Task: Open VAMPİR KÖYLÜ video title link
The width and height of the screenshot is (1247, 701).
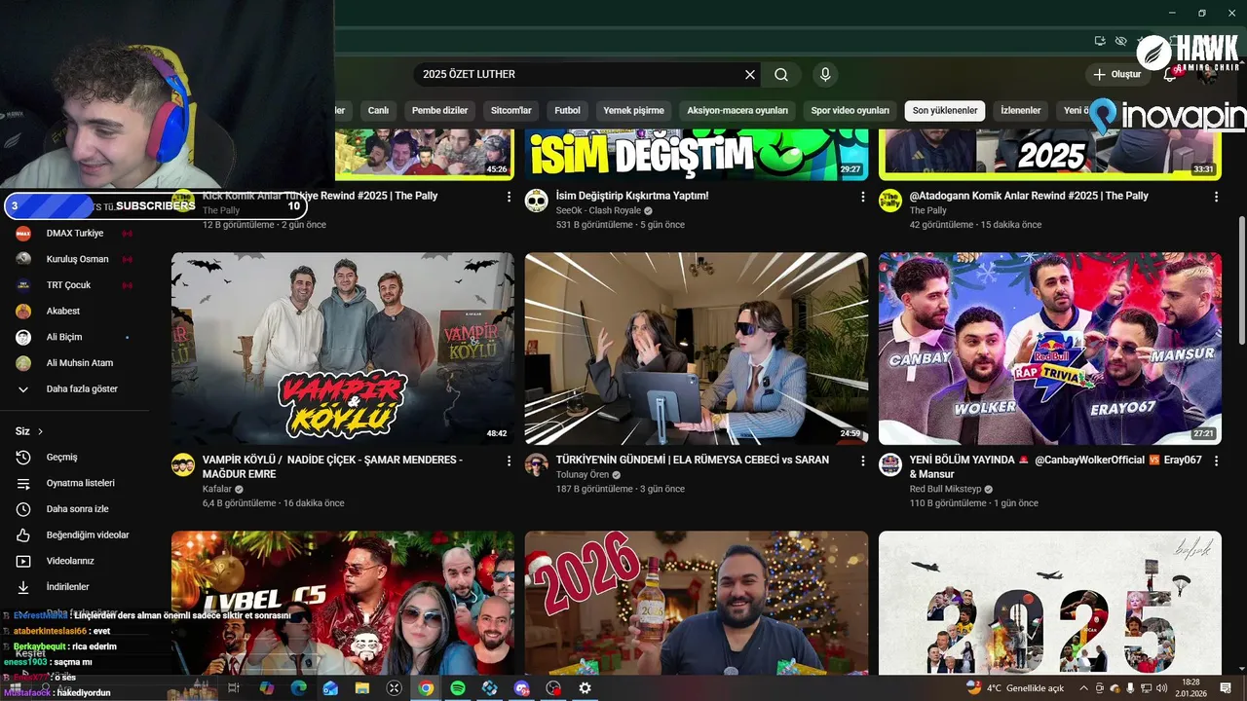Action: click(332, 466)
